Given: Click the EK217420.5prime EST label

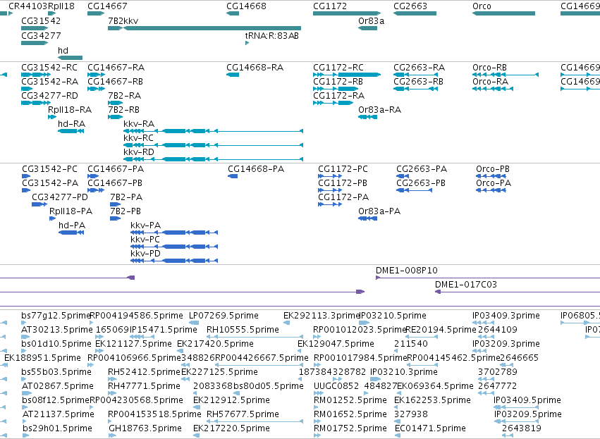Looking at the screenshot, I should pyautogui.click(x=215, y=344).
